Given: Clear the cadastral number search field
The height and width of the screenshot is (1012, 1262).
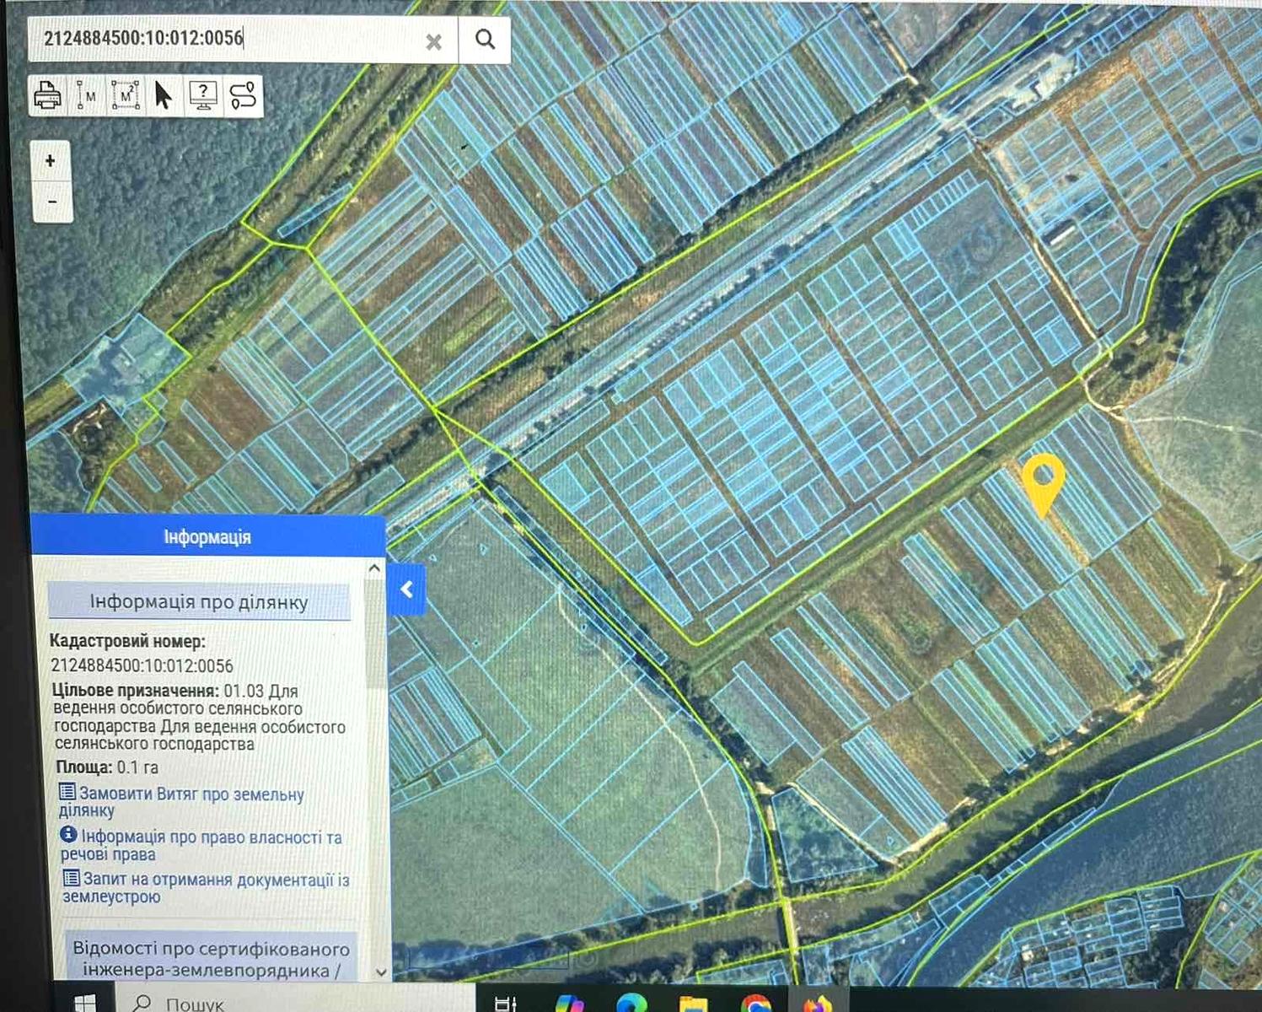Looking at the screenshot, I should (433, 41).
